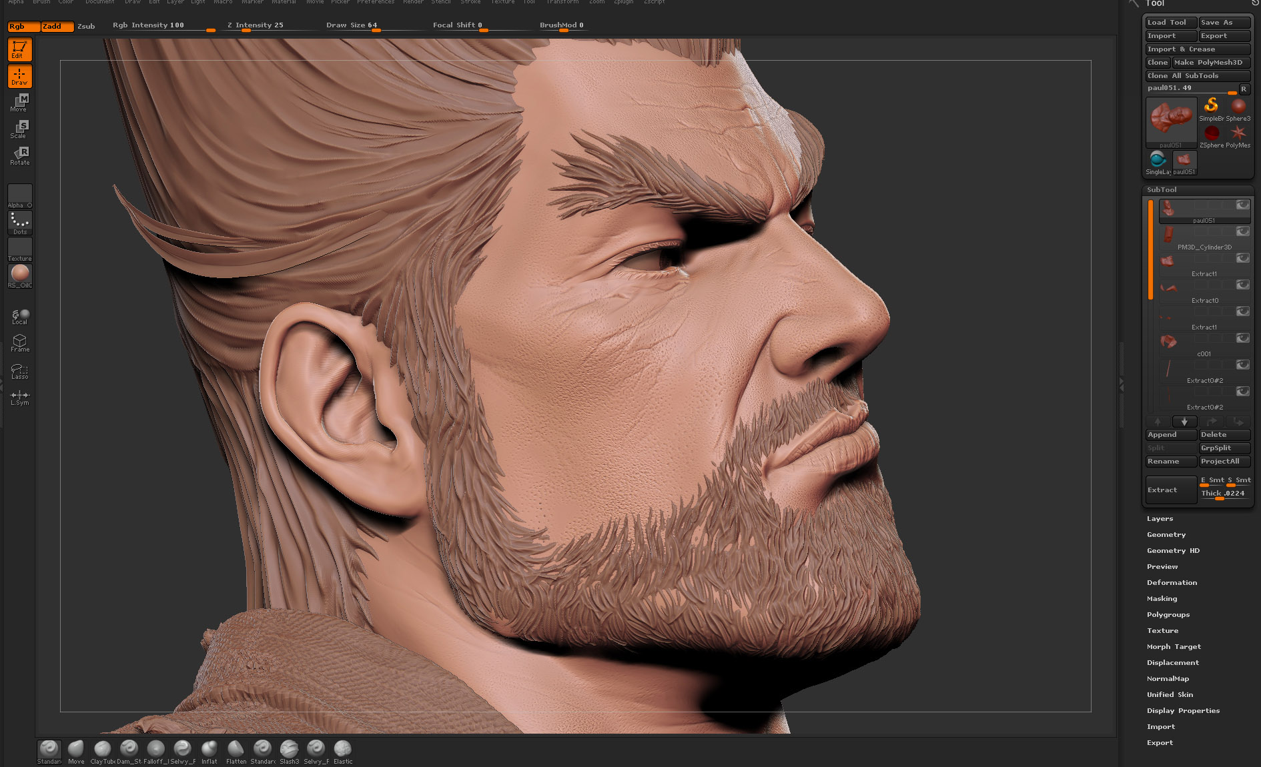Expand the Polygroups sub-palette

click(1168, 615)
